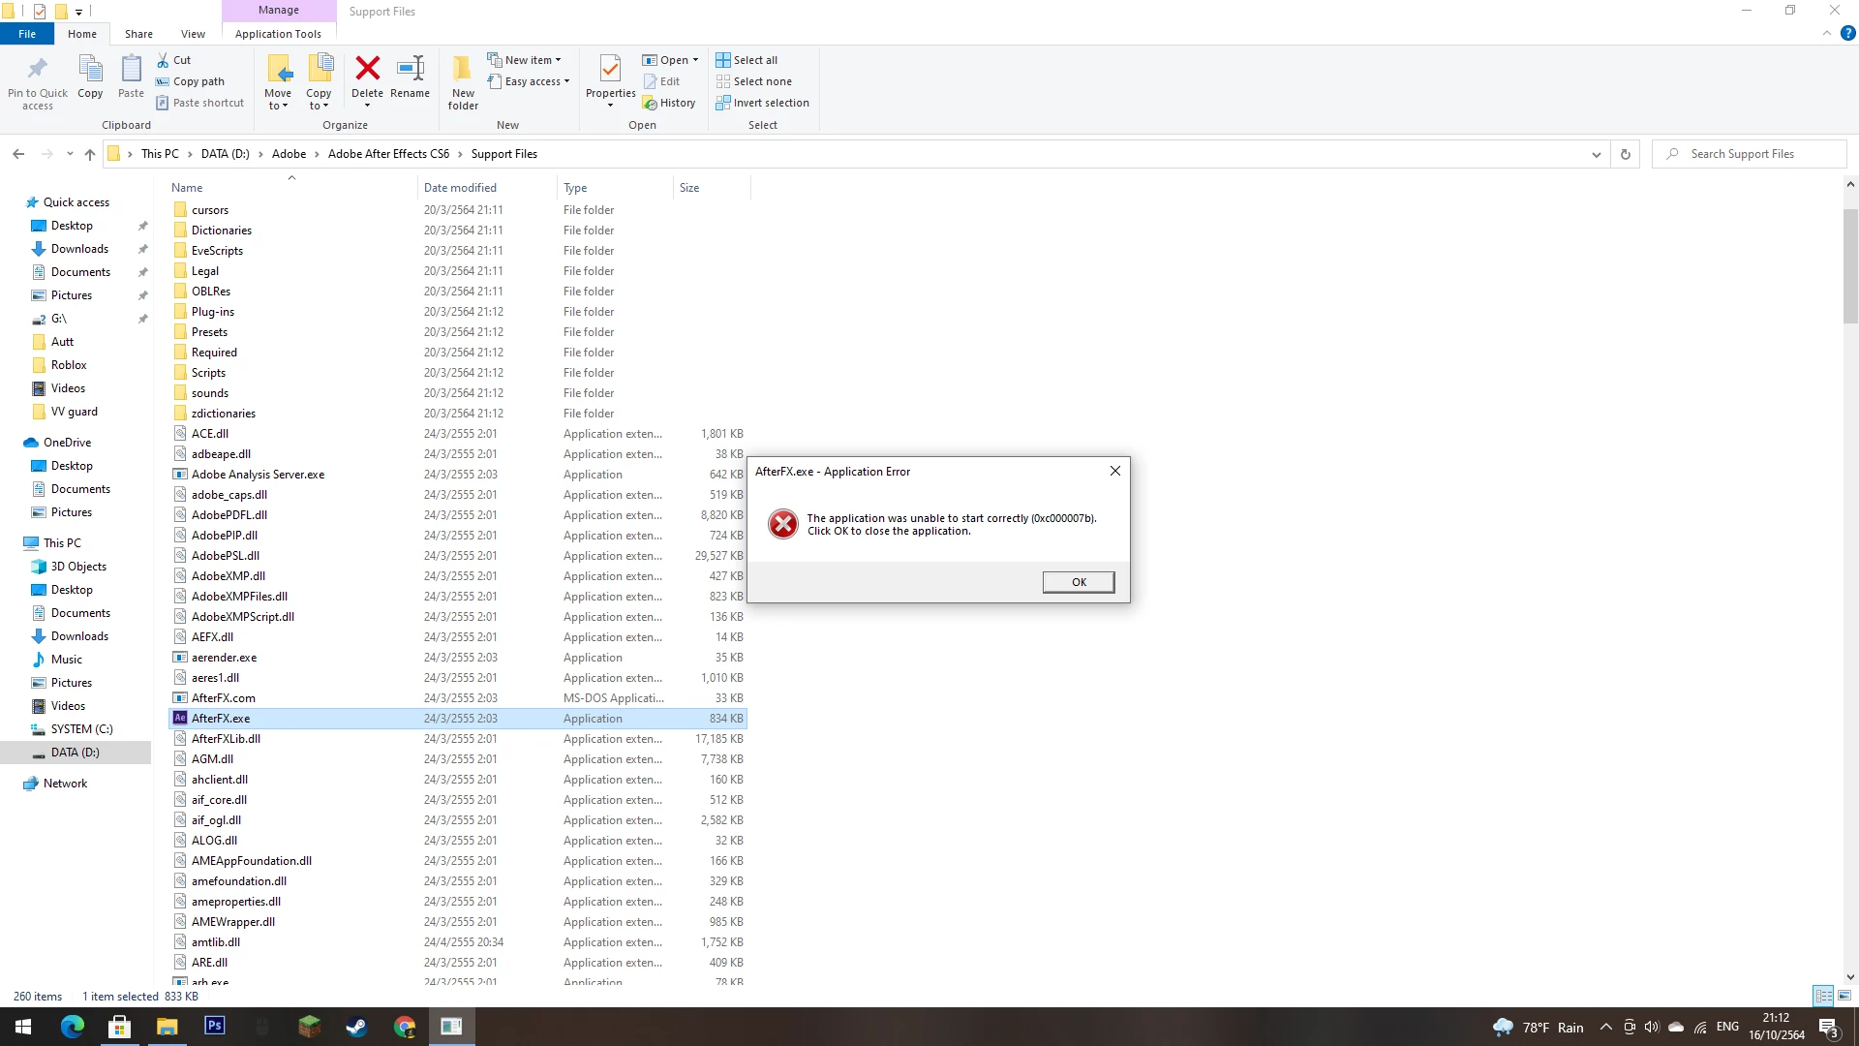Screen dimensions: 1859x1046
Task: Open the Share ribbon tab
Action: pos(138,34)
